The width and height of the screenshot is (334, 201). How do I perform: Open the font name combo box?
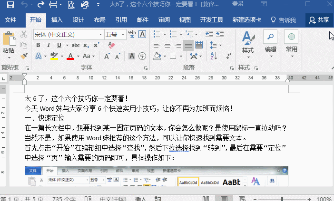(x=68, y=35)
